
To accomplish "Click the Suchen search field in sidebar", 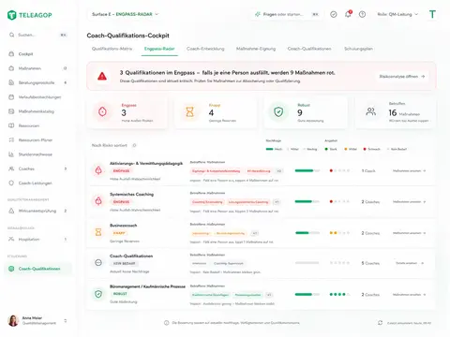I will [x=38, y=35].
